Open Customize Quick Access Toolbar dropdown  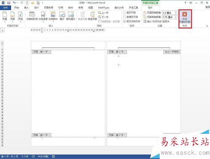42,3
